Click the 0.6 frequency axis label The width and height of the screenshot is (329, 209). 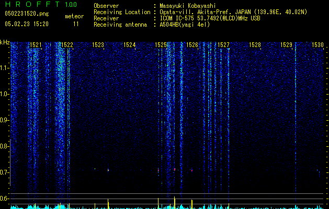click(x=4, y=199)
